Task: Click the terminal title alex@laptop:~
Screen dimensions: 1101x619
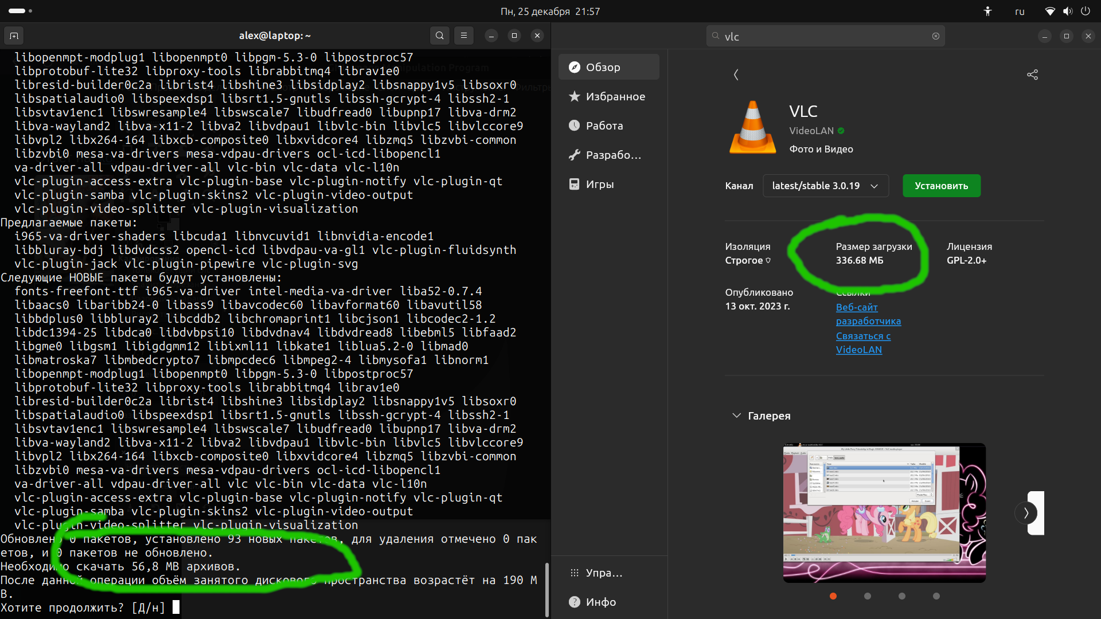Action: point(275,36)
